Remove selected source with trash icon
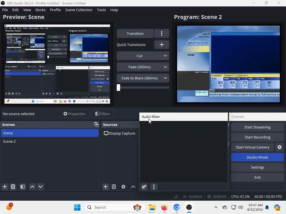 tap(114, 187)
